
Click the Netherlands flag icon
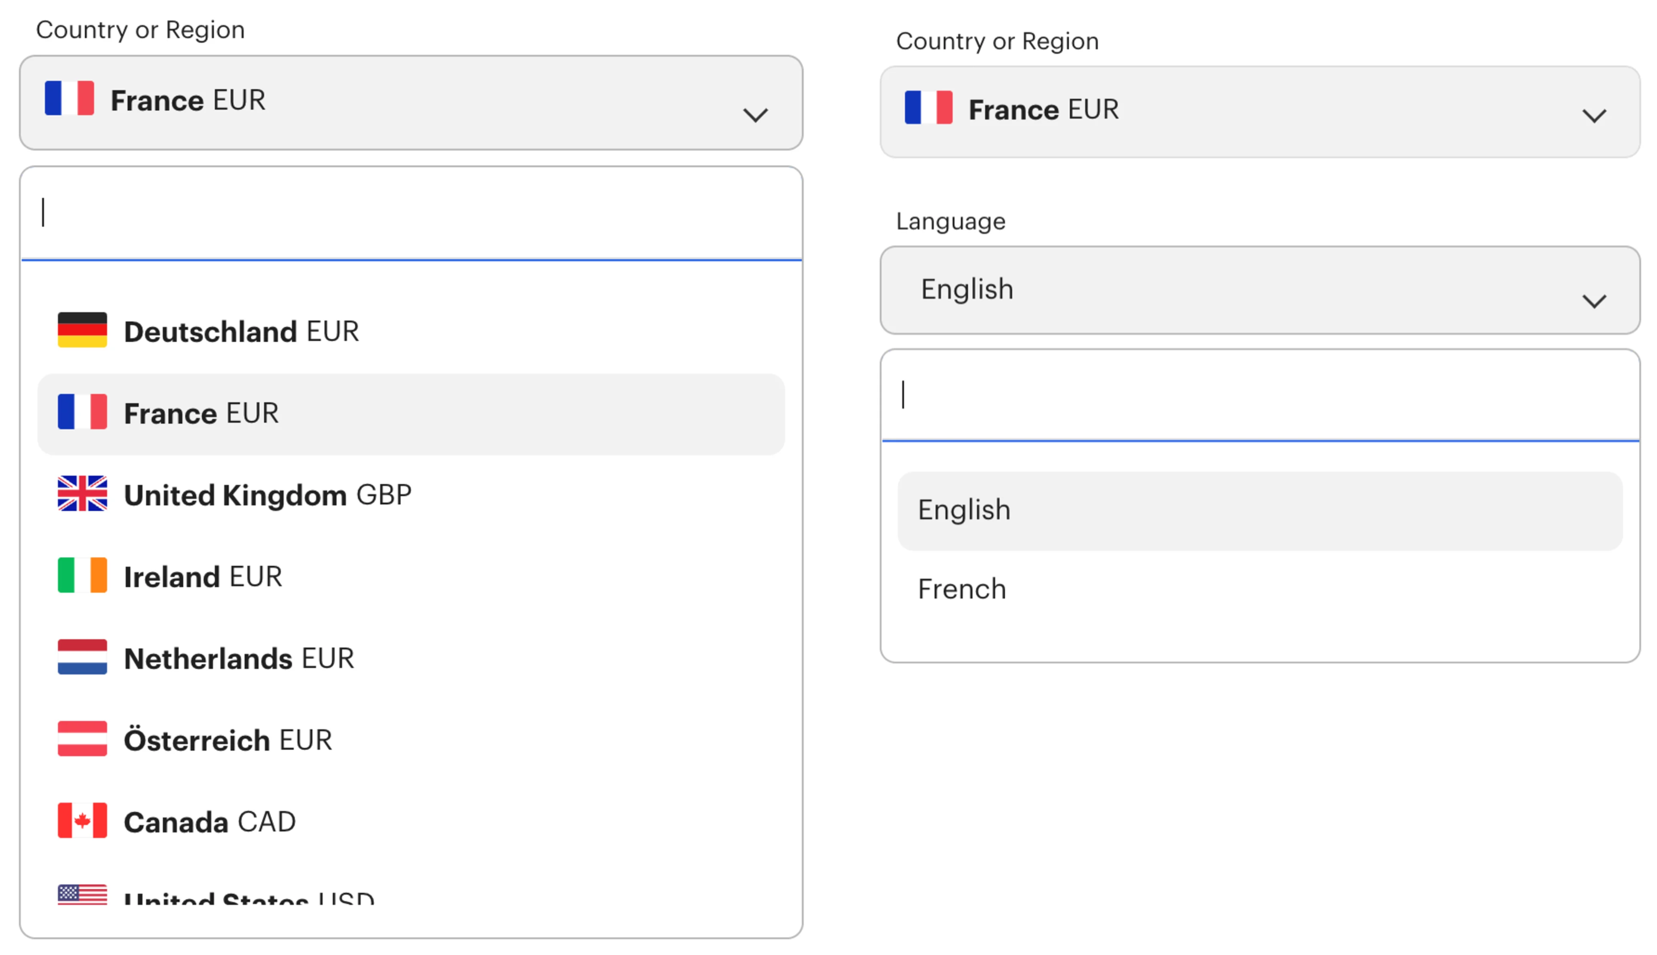coord(82,657)
